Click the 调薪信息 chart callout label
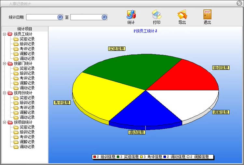 [x=221, y=112]
